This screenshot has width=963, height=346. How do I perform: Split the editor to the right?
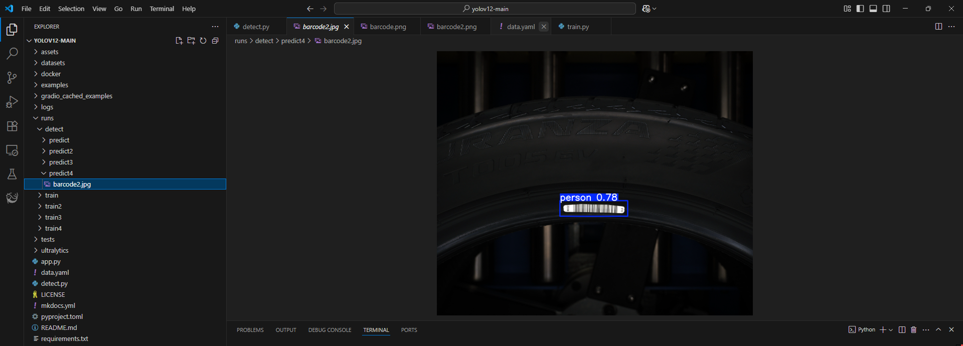(938, 27)
